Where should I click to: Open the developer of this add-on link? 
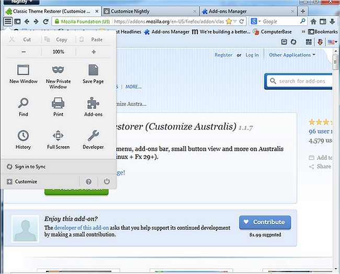pyautogui.click(x=81, y=228)
